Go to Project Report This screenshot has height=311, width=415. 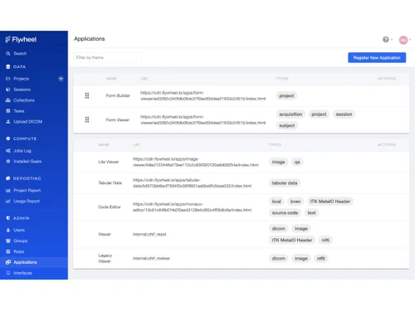coord(27,191)
